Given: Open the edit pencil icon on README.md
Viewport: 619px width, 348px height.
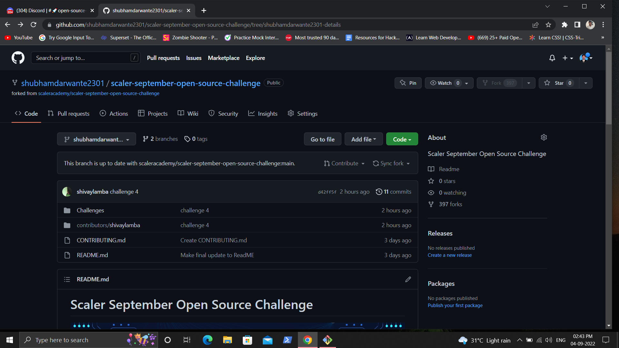Looking at the screenshot, I should coord(408,279).
